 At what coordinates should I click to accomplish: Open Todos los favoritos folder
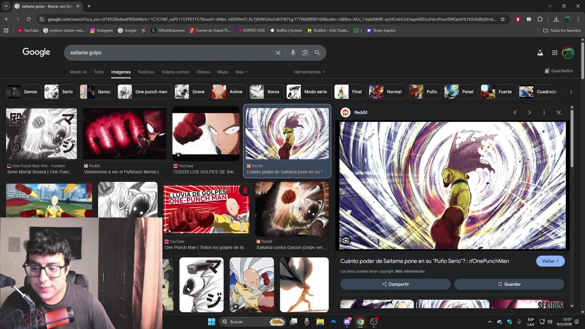[x=562, y=31]
